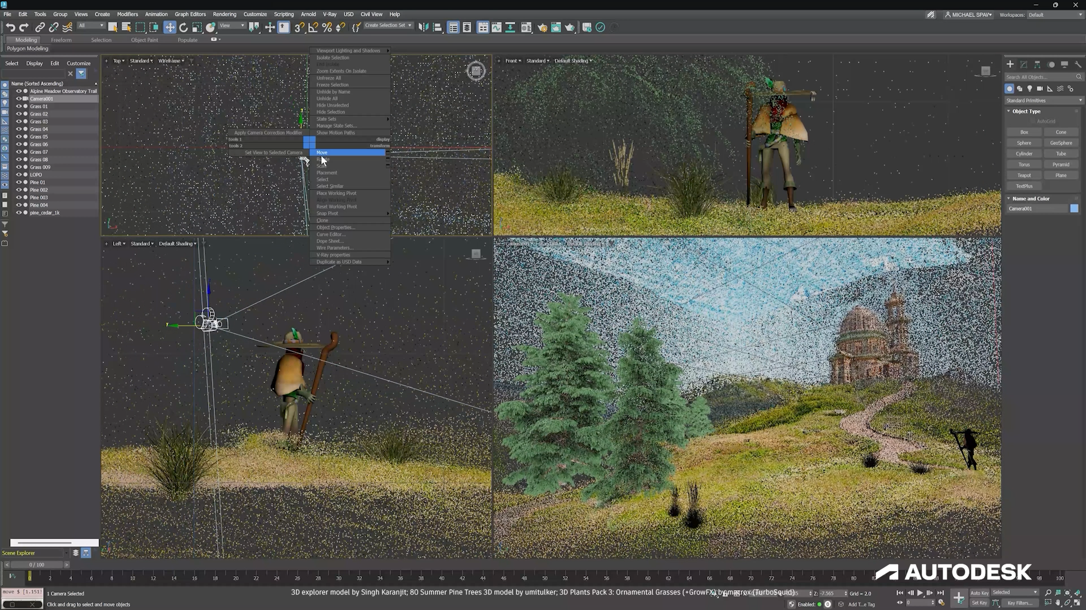Open the Curve Editor toolbar icon

496,27
